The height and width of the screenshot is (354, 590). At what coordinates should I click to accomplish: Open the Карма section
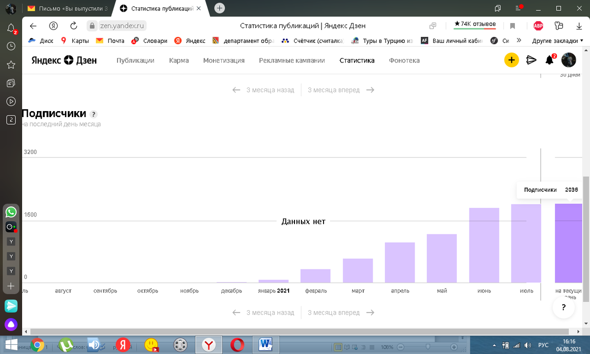pyautogui.click(x=179, y=60)
